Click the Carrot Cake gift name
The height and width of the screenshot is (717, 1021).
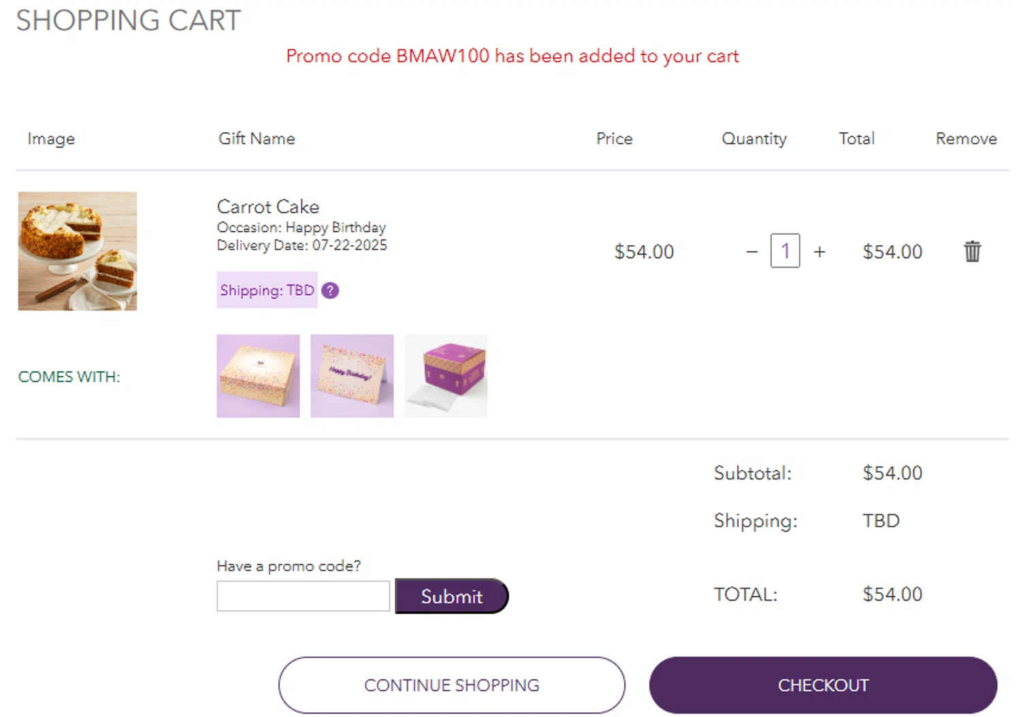268,207
